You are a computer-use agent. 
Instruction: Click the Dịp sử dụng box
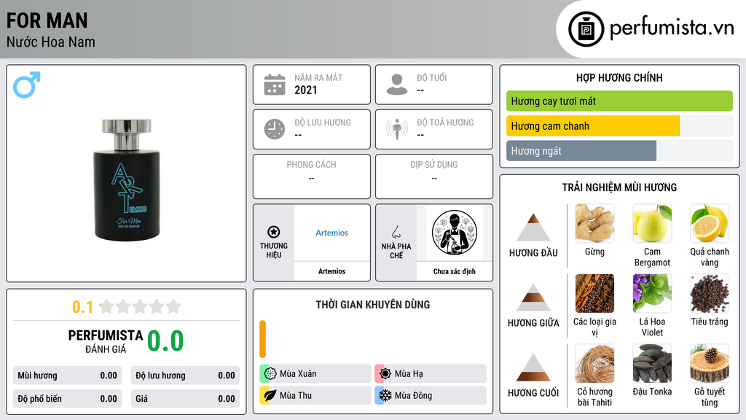(434, 176)
